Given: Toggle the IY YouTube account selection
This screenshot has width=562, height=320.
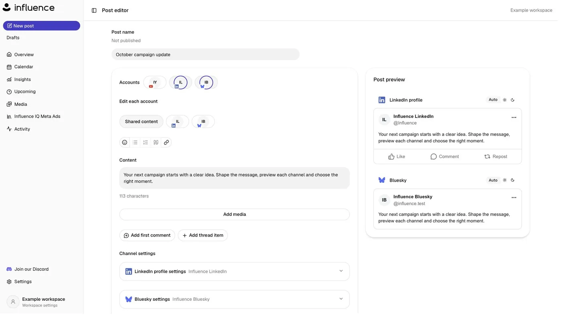Looking at the screenshot, I should tap(156, 83).
